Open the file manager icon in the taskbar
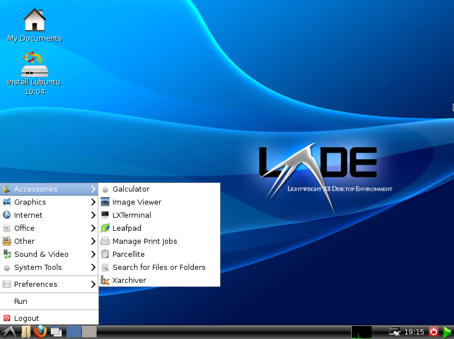 26,332
